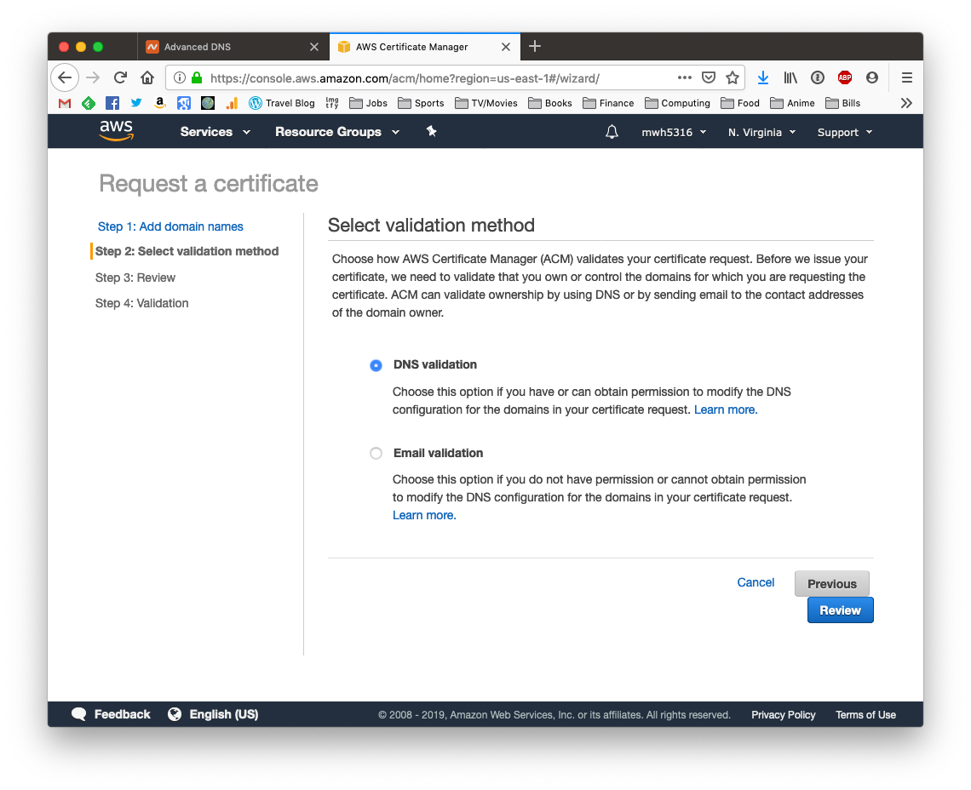Viewport: 971px width, 790px height.
Task: Open Google Analytics bookmark
Action: pos(232,103)
